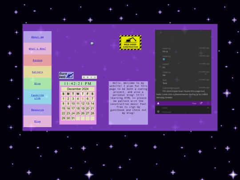Focus the chat name input field
The width and height of the screenshot is (240, 180).
(x=184, y=108)
